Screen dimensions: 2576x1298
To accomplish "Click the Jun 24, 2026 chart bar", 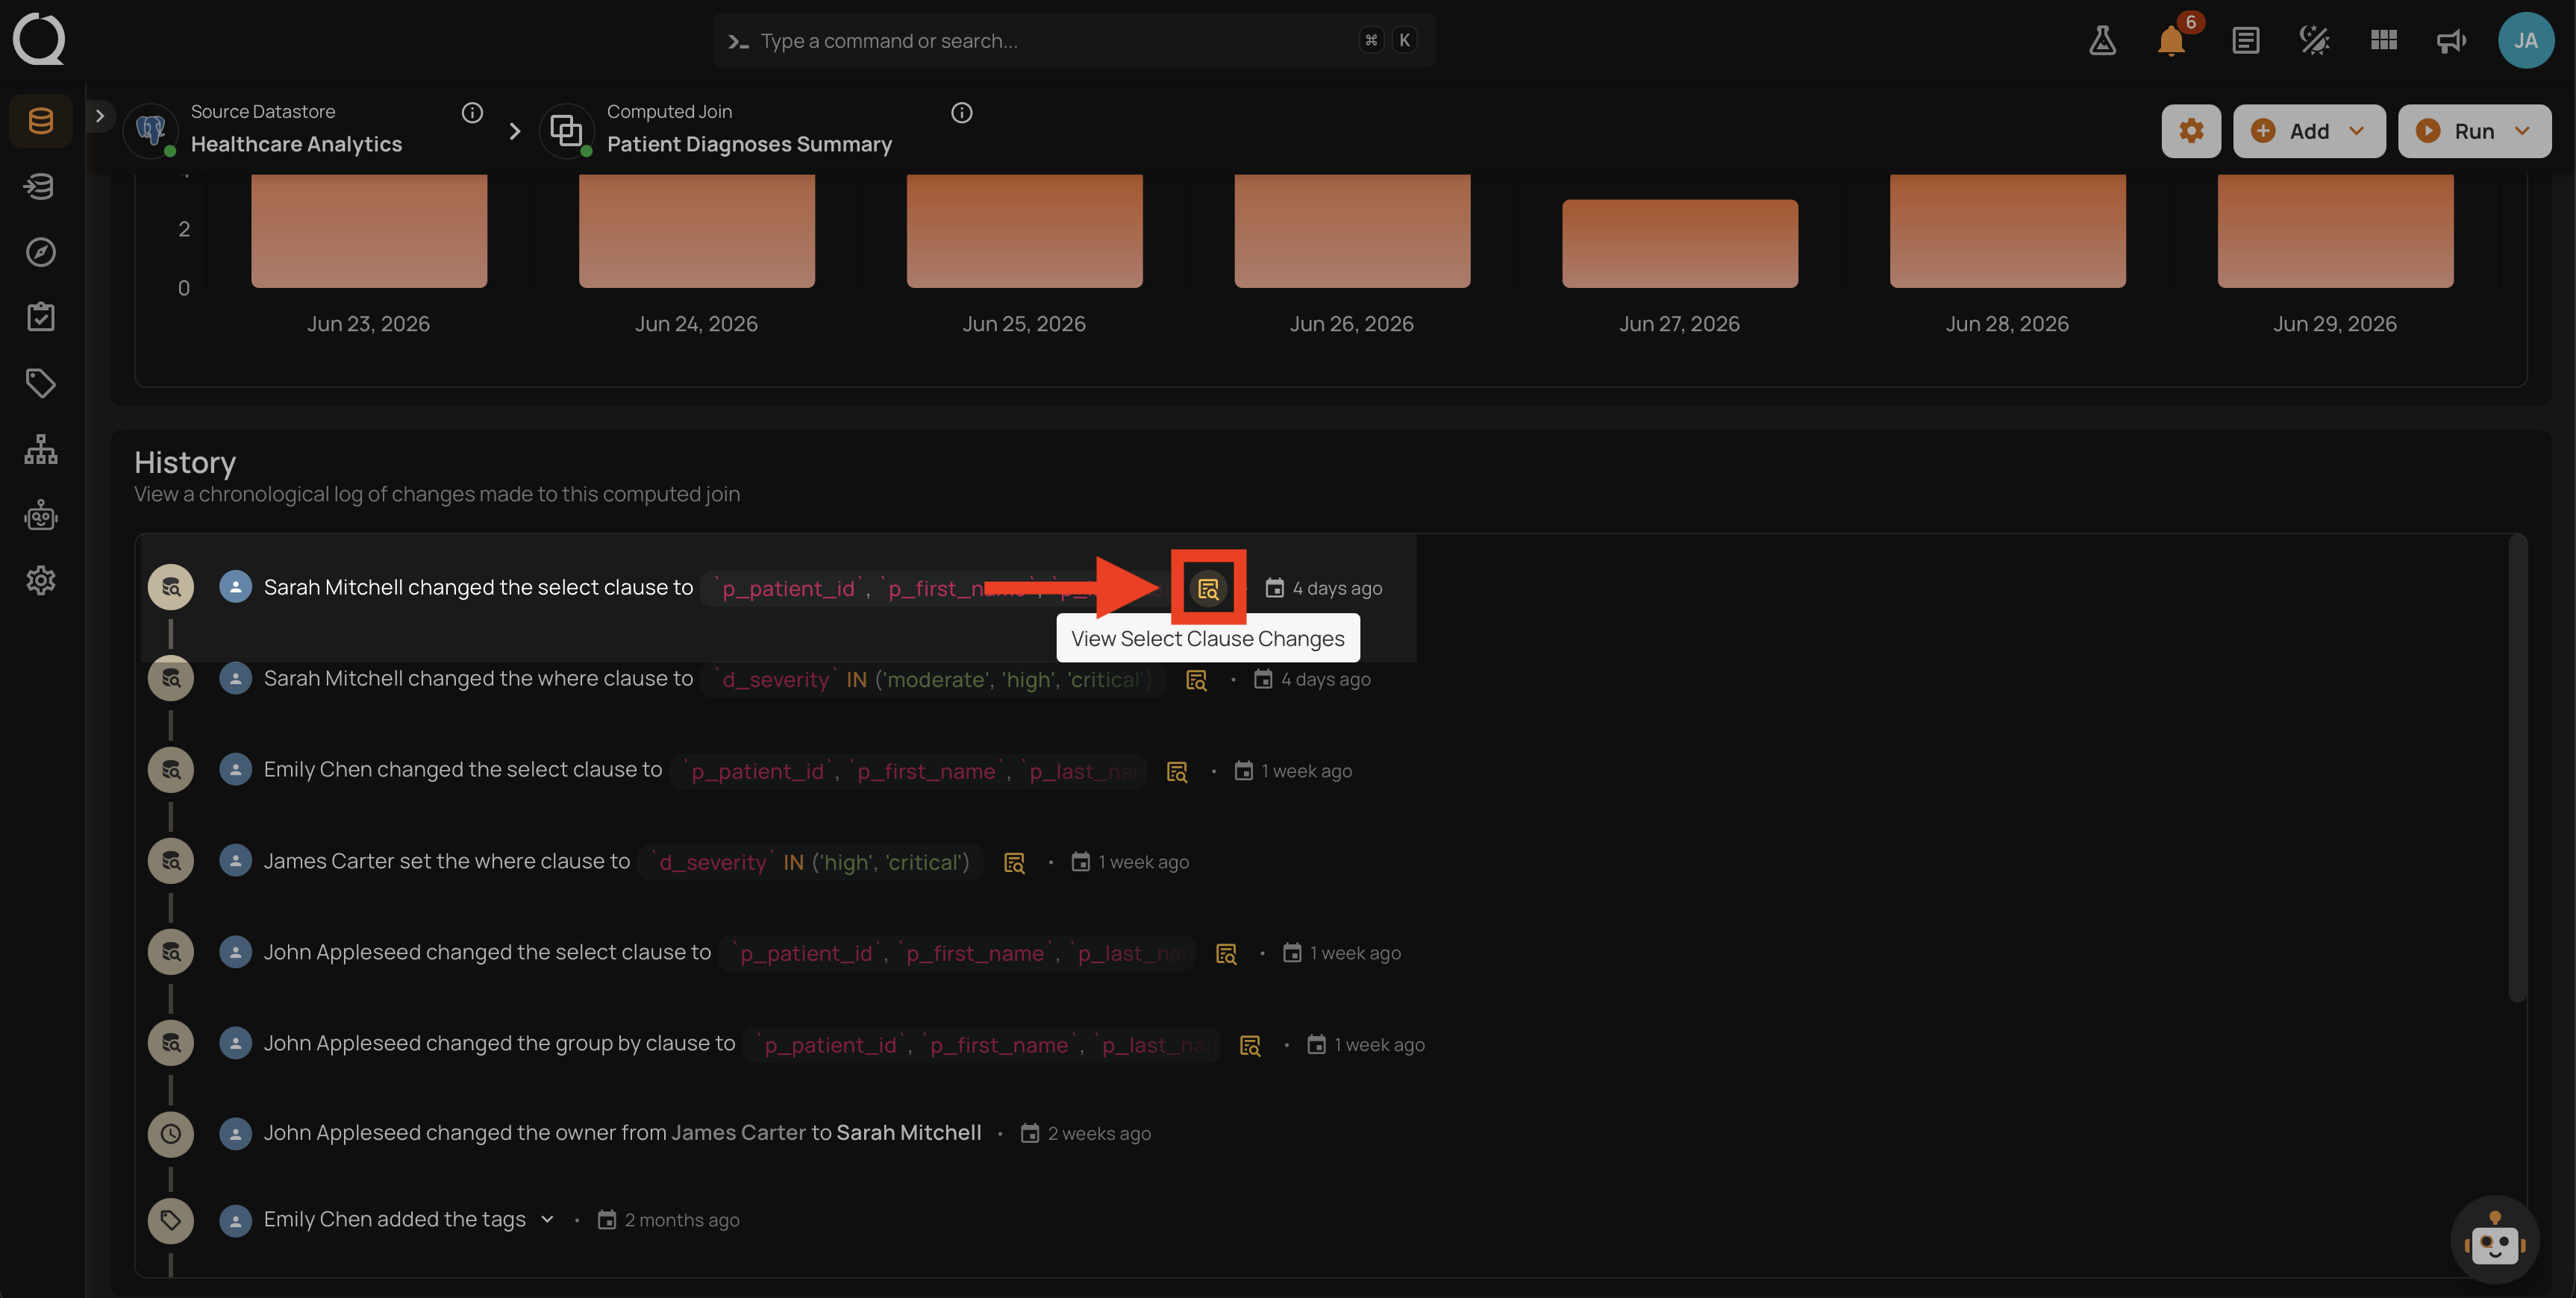I will (x=697, y=231).
